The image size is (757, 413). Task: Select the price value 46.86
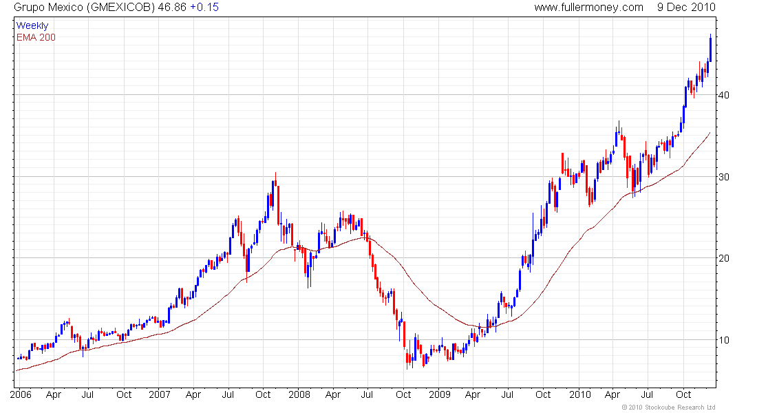[172, 8]
